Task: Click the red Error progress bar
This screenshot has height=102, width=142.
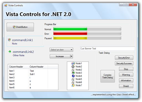Action: [87, 33]
